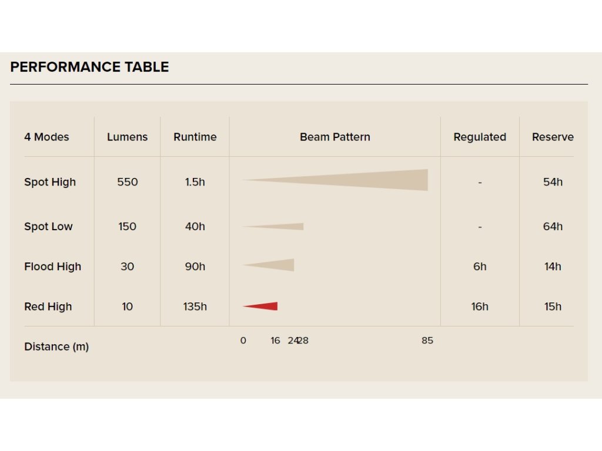Click the Distance (m) label
Viewport: 602px width, 451px height.
(56, 346)
